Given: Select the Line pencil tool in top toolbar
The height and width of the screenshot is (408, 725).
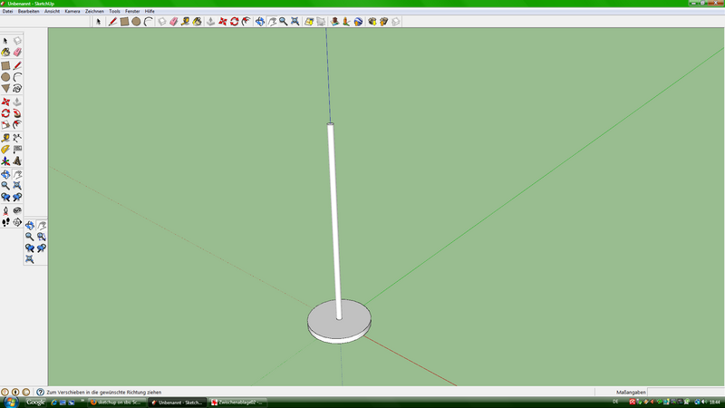Looking at the screenshot, I should pos(112,21).
